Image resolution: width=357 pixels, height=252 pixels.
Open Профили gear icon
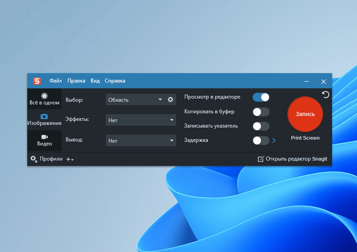point(34,159)
